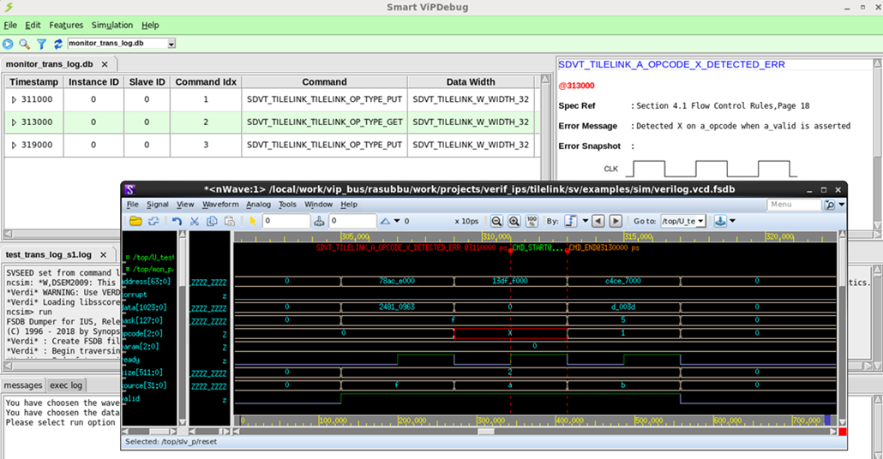Open the monitor_trans_log.db file dropdown
The width and height of the screenshot is (883, 459).
pyautogui.click(x=171, y=44)
